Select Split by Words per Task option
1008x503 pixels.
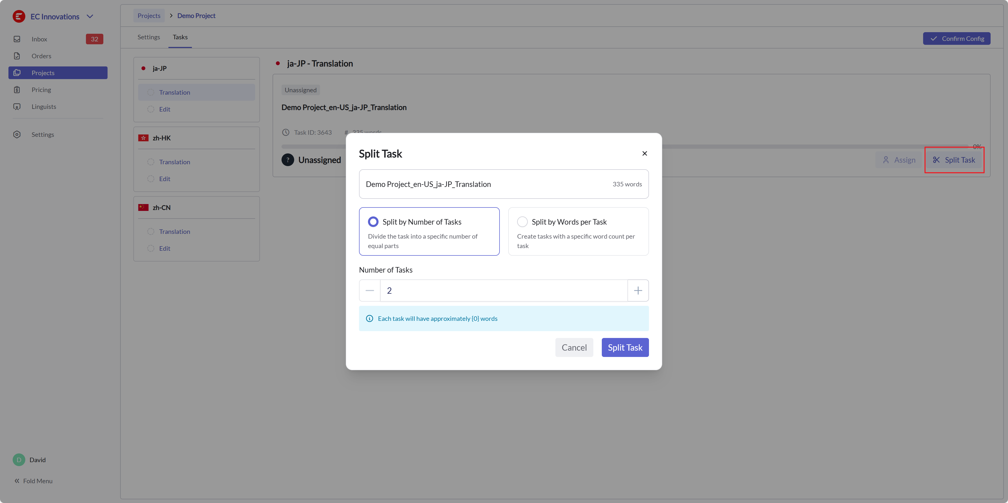point(522,221)
